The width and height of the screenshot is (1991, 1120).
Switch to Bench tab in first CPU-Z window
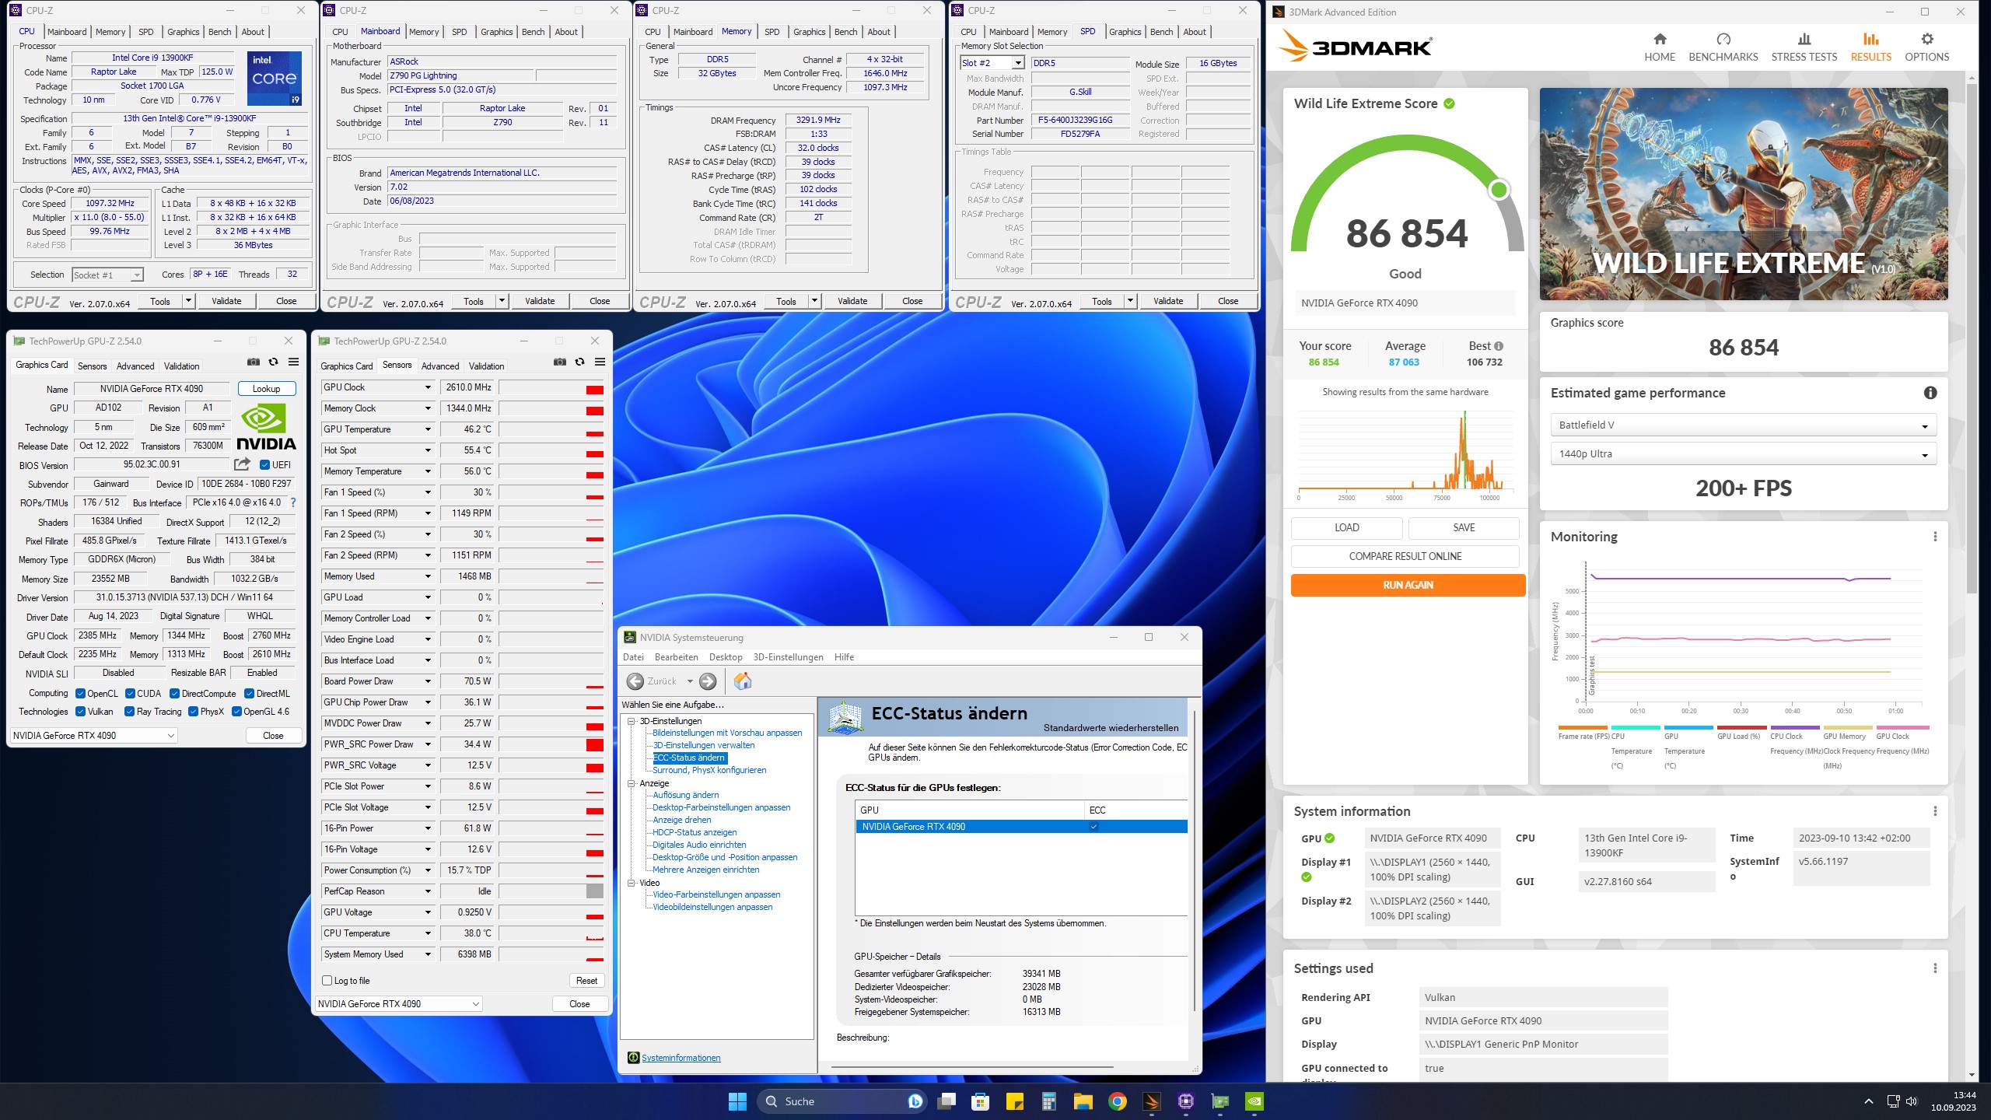click(x=220, y=32)
